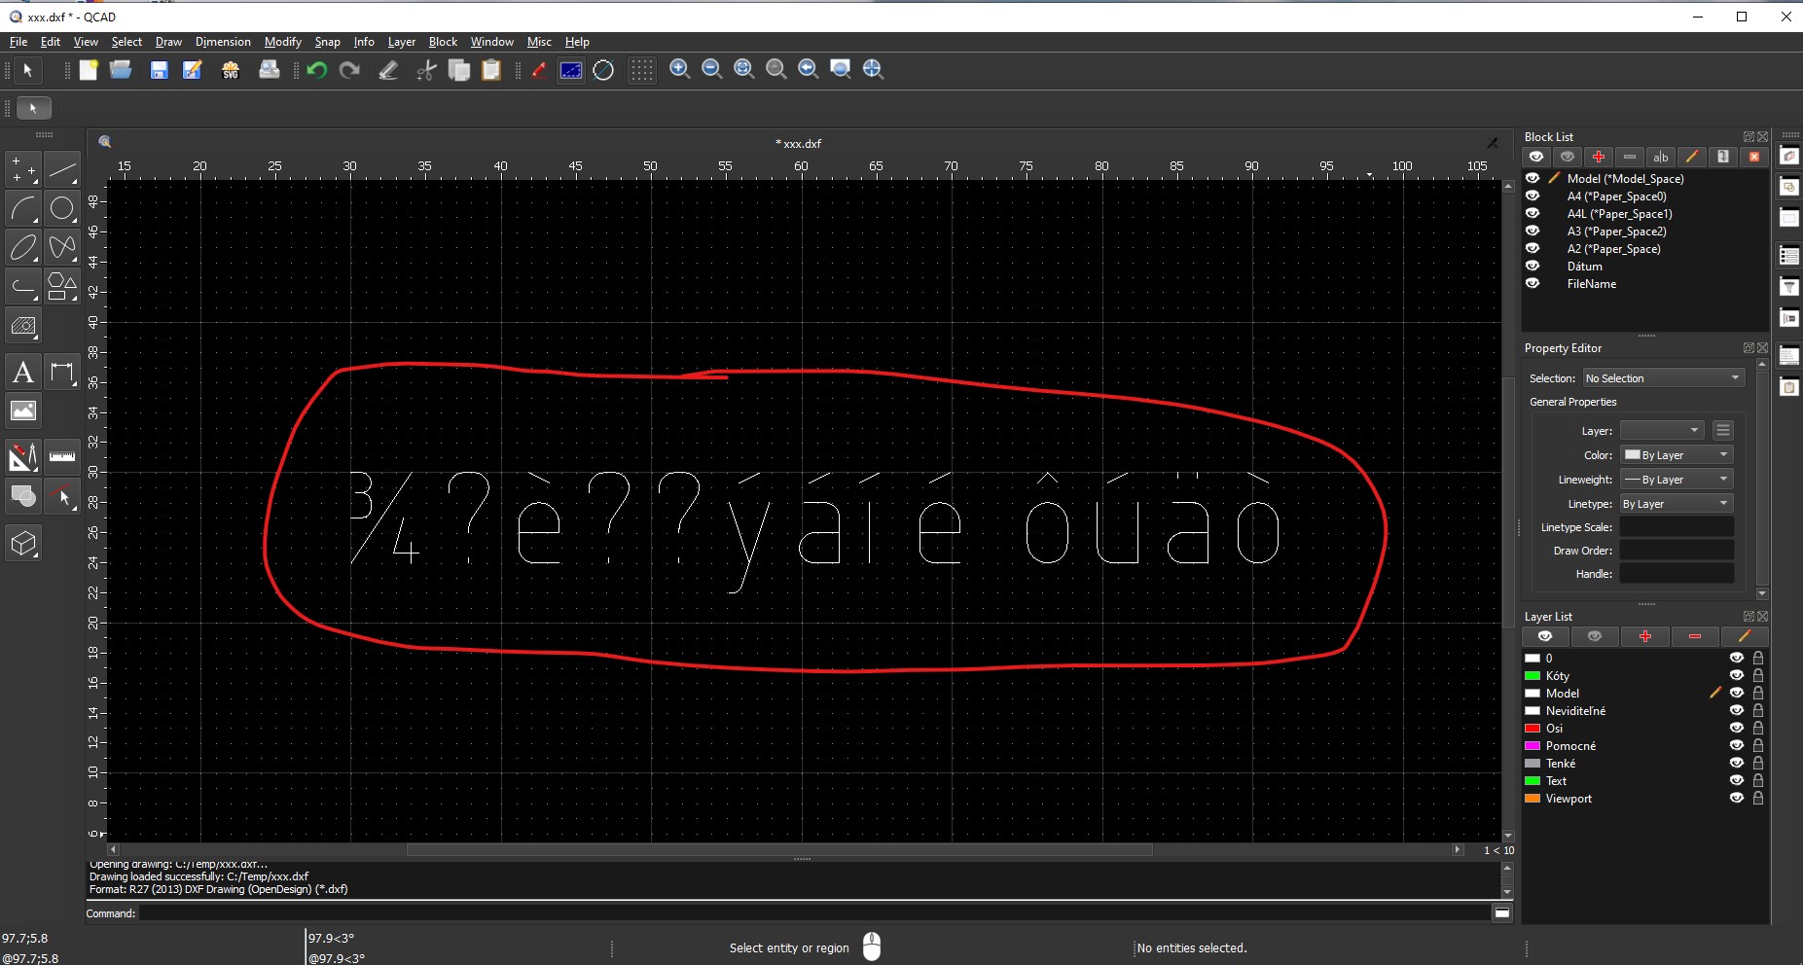Select the Line drawing tool
This screenshot has width=1803, height=965.
62,170
